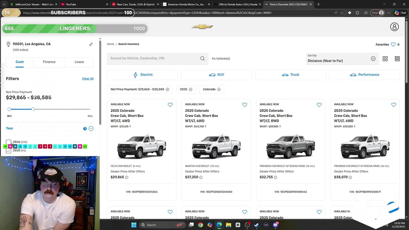The image size is (409, 230).
Task: Open gray Colorado RWD truck image
Action: [x=290, y=147]
